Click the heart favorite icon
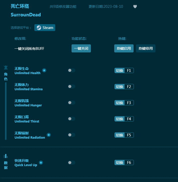178x182 pixels. [x=135, y=7]
